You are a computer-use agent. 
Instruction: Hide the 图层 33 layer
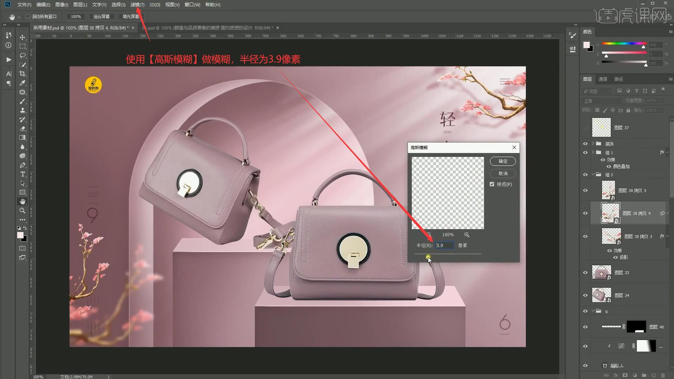585,273
